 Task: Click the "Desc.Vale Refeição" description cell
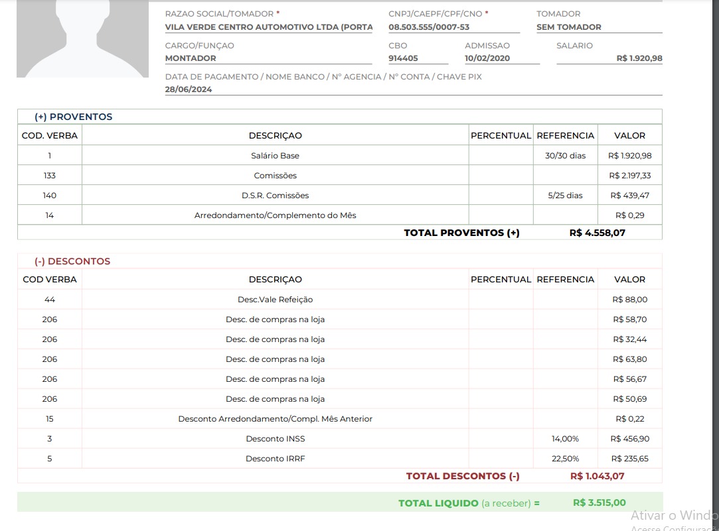click(275, 300)
